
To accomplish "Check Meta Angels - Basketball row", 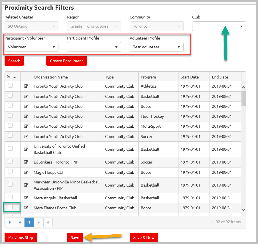I will tap(10, 197).
